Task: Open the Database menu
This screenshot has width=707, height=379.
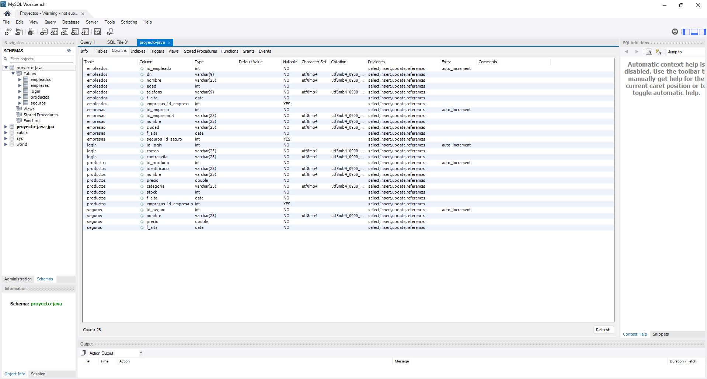Action: (71, 22)
